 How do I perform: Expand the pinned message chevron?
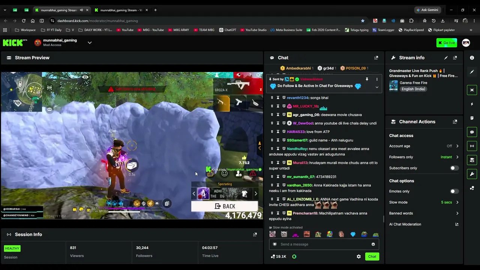tap(377, 87)
